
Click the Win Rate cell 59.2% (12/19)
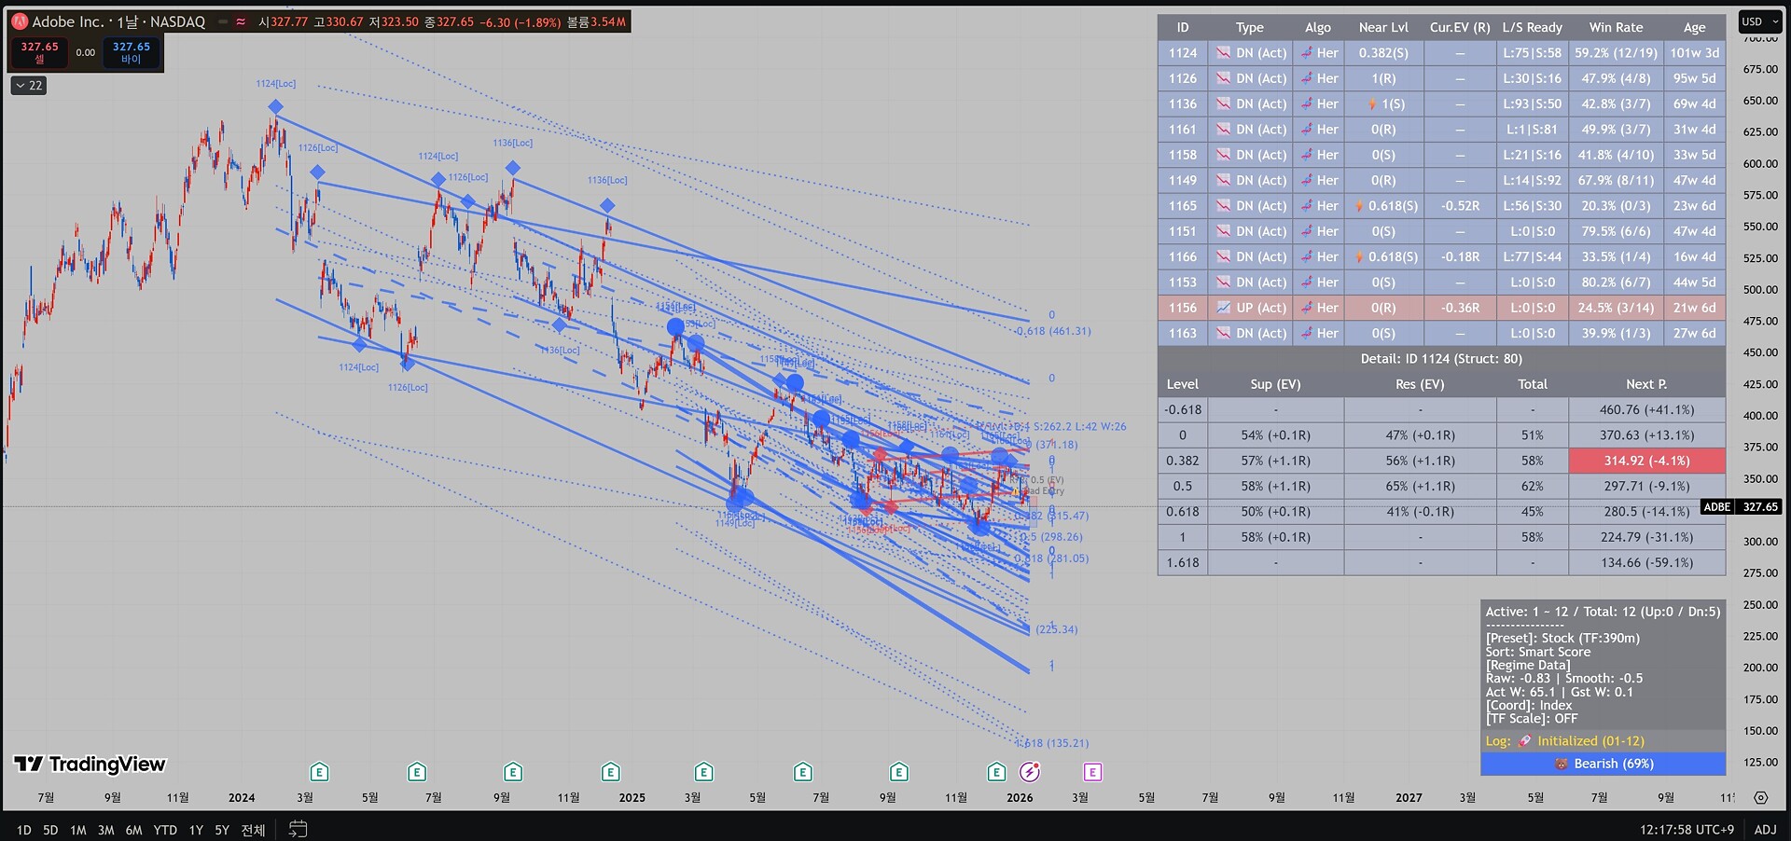click(x=1617, y=53)
